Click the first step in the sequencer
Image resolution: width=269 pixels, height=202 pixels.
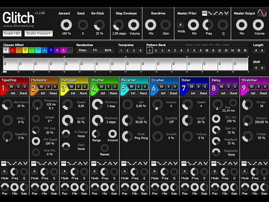11,65
